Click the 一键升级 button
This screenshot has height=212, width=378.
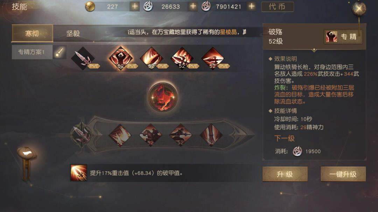click(x=343, y=174)
